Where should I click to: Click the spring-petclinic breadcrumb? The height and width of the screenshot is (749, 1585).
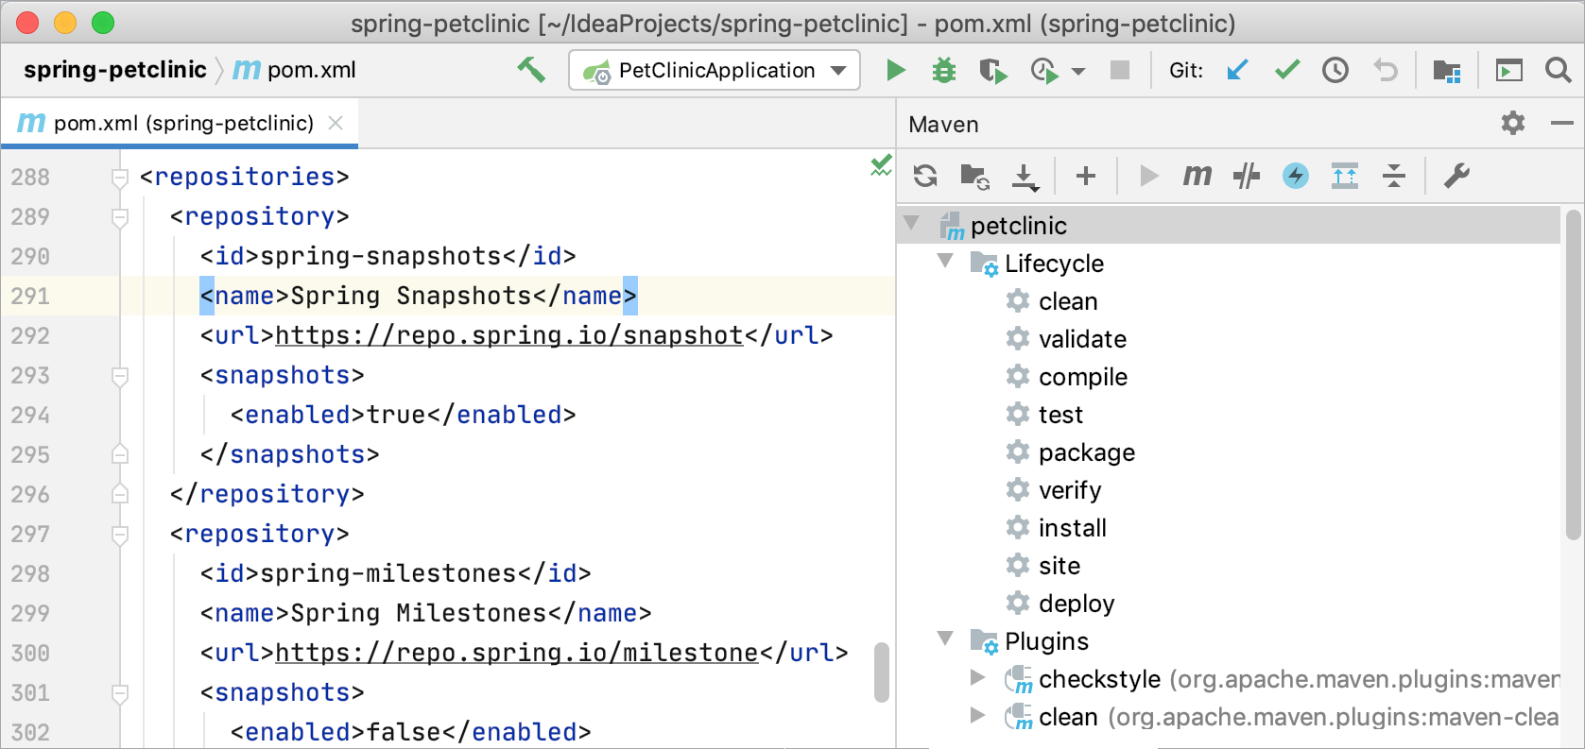[115, 70]
